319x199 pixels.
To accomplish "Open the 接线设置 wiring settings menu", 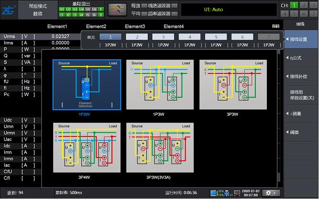I will click(x=300, y=39).
